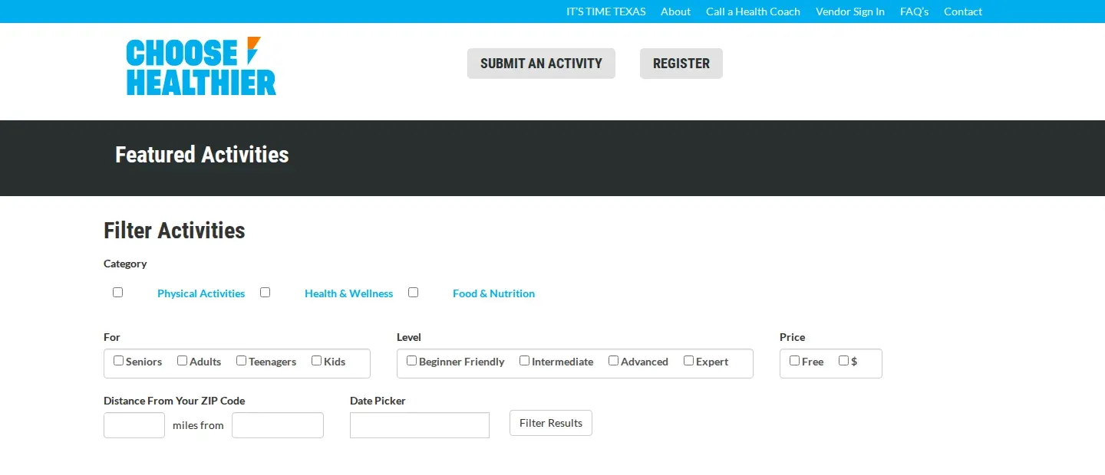Open IT'S TIME TEXAS in top navigation

tap(606, 11)
